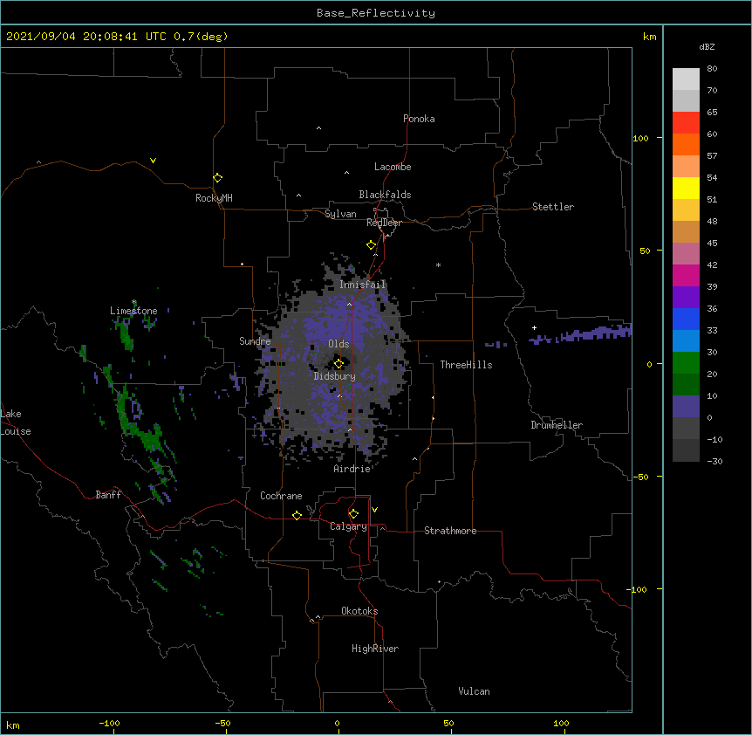Pick the magenta 39-42 dBZ legend color

pyautogui.click(x=686, y=275)
